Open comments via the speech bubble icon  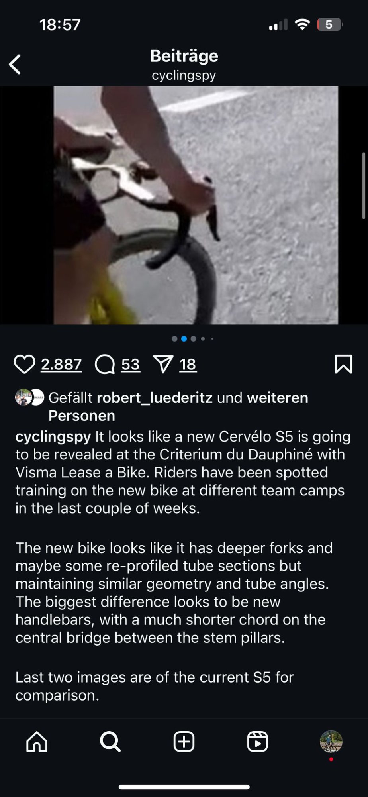click(105, 364)
